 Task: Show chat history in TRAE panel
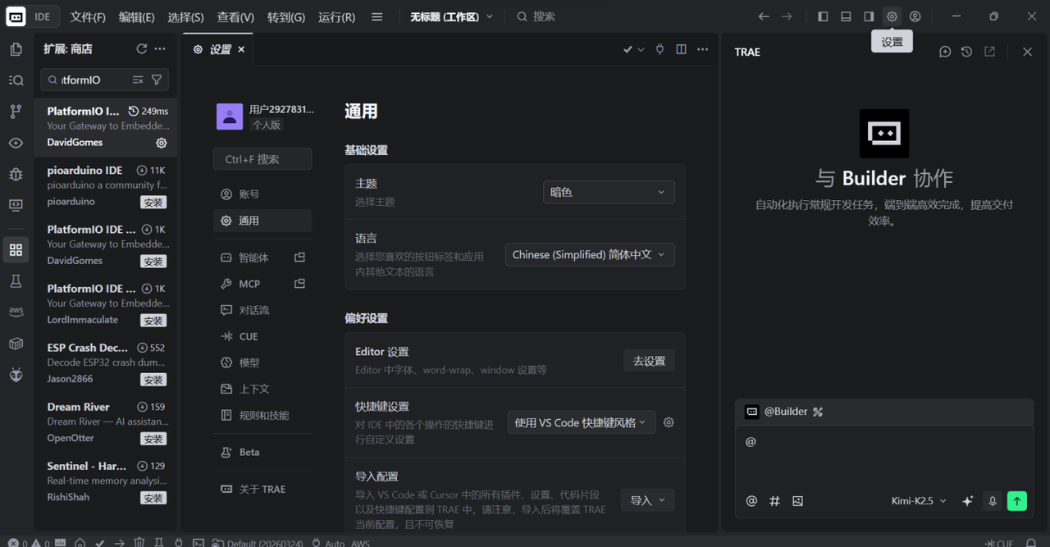pos(966,52)
